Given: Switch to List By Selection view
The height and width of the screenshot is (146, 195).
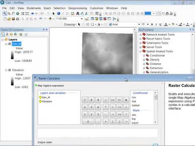Looking at the screenshot, I should 15,34.
